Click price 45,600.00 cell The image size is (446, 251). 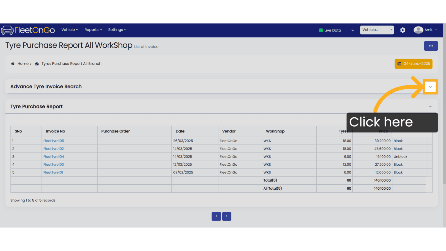click(x=372, y=149)
